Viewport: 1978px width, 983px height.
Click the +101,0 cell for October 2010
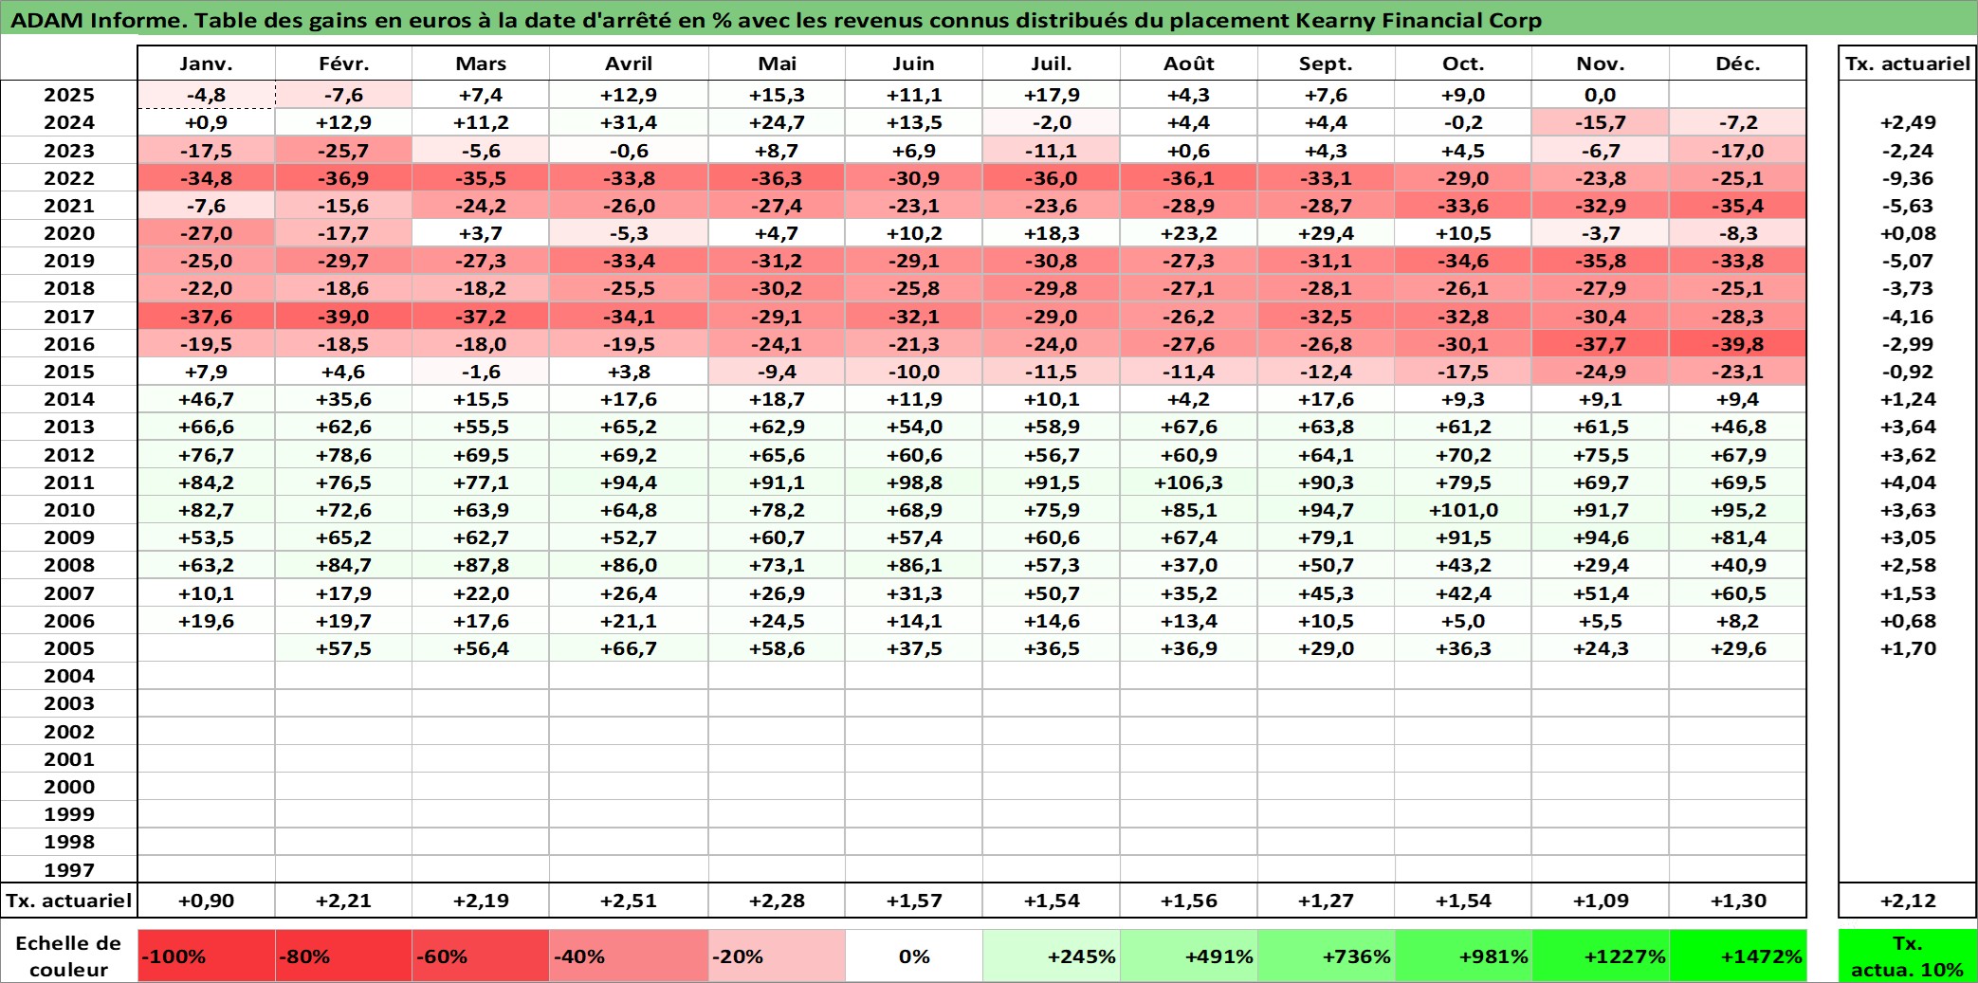pos(1463,510)
